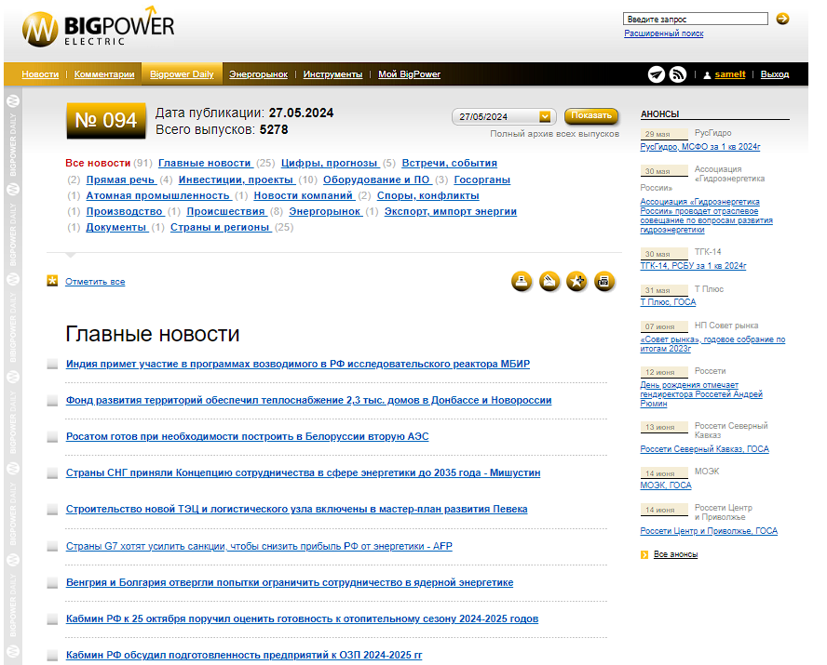Export news using the RTF icon

pos(603,281)
